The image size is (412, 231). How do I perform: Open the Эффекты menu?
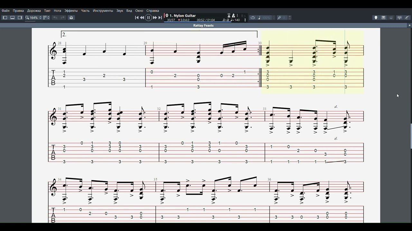71,11
